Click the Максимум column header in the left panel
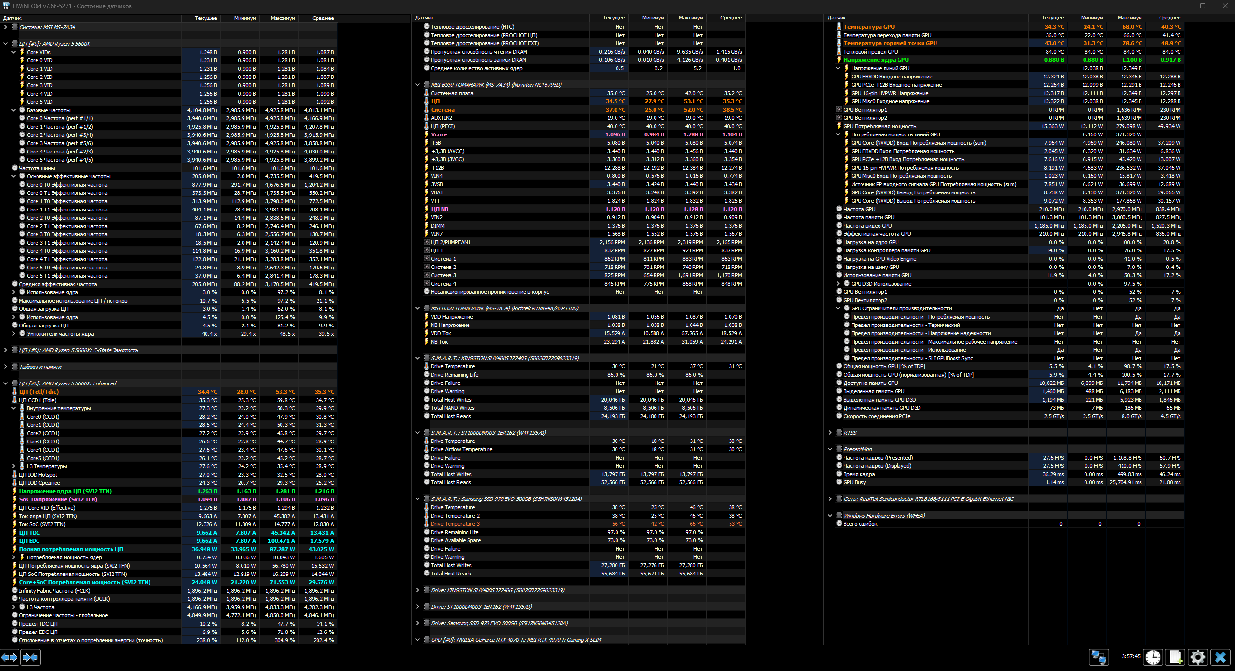 (x=282, y=18)
